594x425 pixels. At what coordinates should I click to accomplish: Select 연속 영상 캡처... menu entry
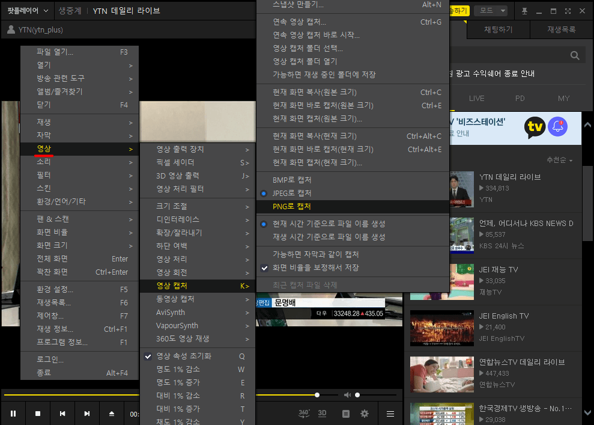point(353,22)
